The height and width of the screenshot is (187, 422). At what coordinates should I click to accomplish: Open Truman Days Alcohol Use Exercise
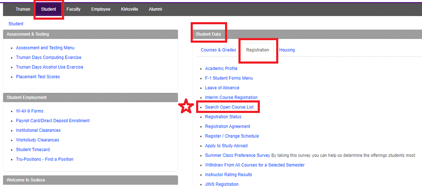click(x=49, y=67)
